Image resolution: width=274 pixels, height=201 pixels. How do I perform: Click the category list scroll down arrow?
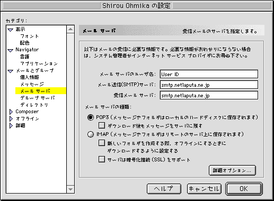(x=70, y=189)
